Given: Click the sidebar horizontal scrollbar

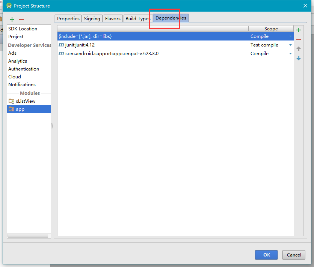Looking at the screenshot, I should click(x=28, y=236).
